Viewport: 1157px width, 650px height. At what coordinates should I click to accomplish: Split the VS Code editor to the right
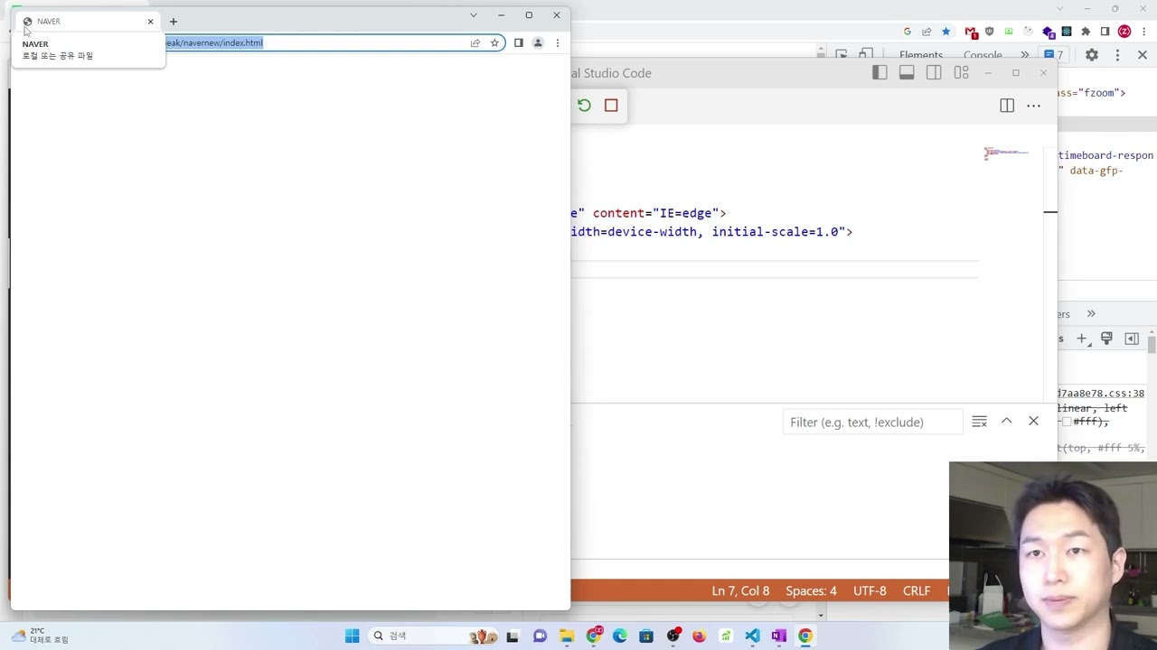click(x=1007, y=106)
